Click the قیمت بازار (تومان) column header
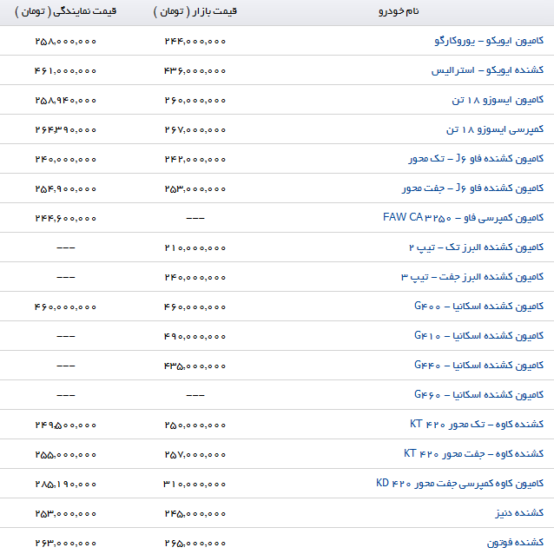The image size is (554, 554). pyautogui.click(x=195, y=11)
